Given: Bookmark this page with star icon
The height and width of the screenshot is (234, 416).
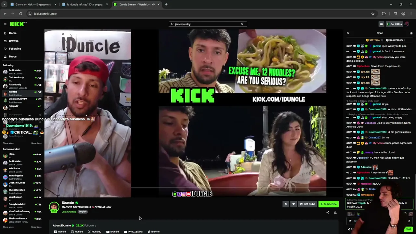Looking at the screenshot, I should coord(373,14).
